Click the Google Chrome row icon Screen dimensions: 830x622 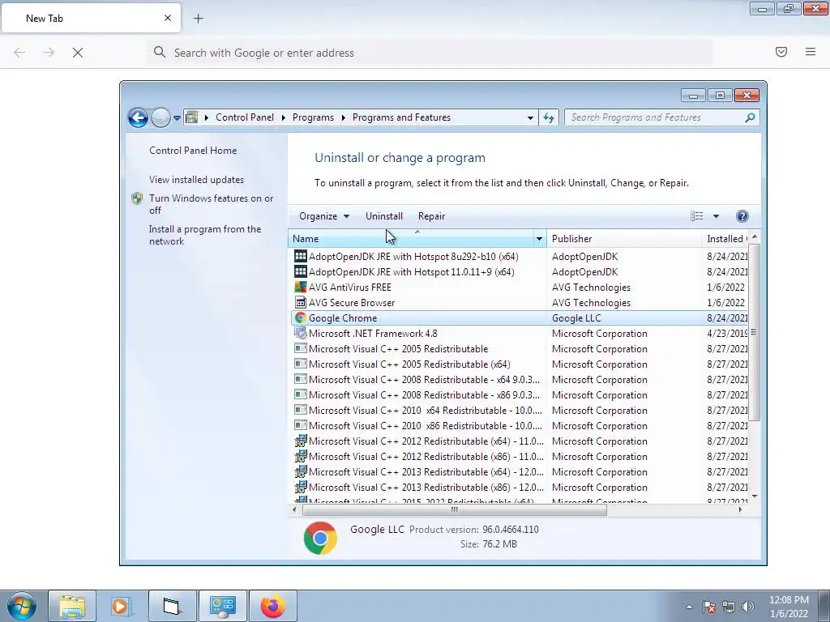tap(300, 317)
